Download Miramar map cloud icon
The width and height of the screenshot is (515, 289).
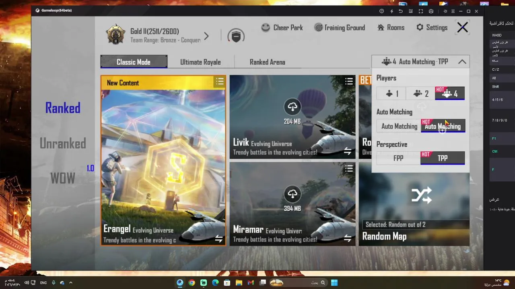point(293,194)
